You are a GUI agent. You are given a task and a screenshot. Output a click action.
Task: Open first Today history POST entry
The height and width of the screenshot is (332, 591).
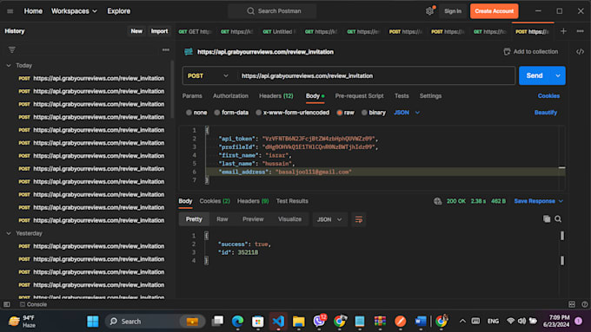tap(91, 78)
